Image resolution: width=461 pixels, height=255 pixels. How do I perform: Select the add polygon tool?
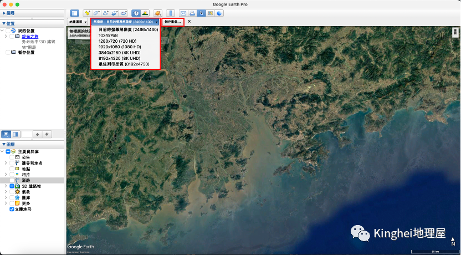[x=96, y=13]
